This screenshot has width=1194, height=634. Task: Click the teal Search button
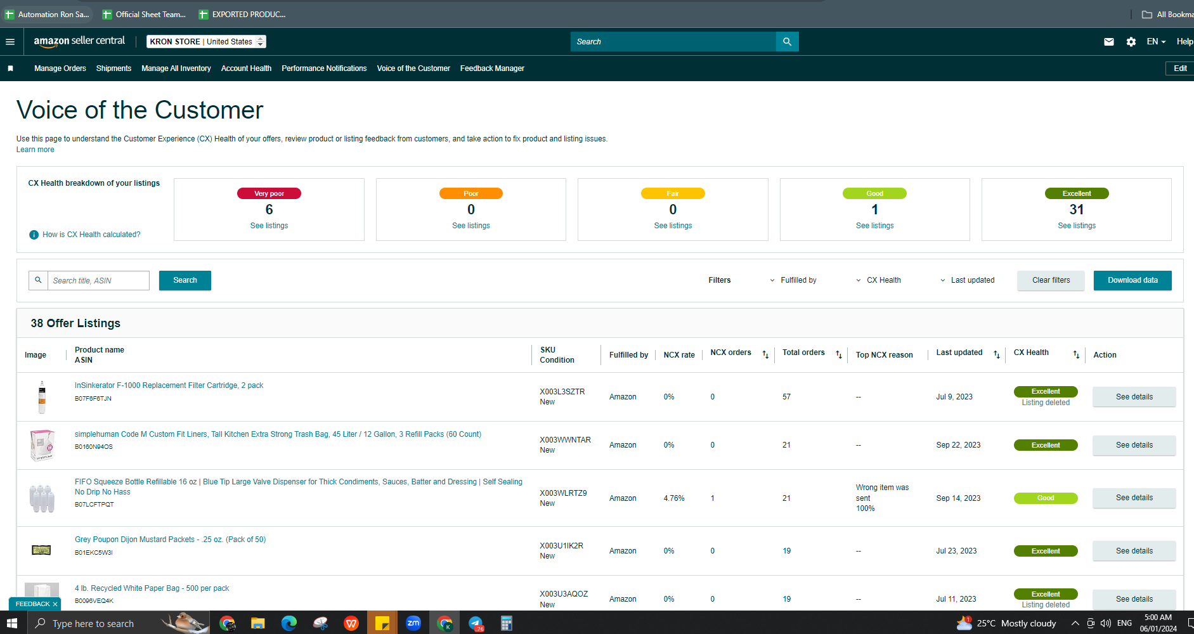click(x=185, y=280)
